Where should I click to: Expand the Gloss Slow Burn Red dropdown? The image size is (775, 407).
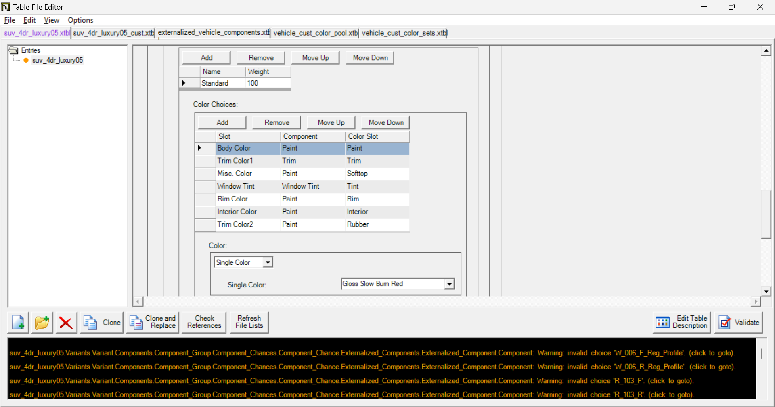pos(449,284)
